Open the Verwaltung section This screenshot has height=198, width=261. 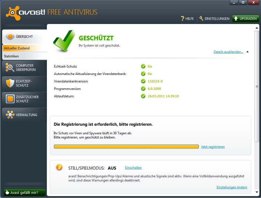click(25, 115)
